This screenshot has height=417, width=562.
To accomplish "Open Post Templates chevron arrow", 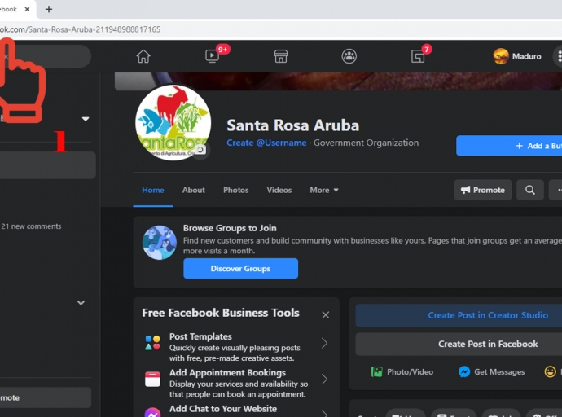I will [x=324, y=343].
